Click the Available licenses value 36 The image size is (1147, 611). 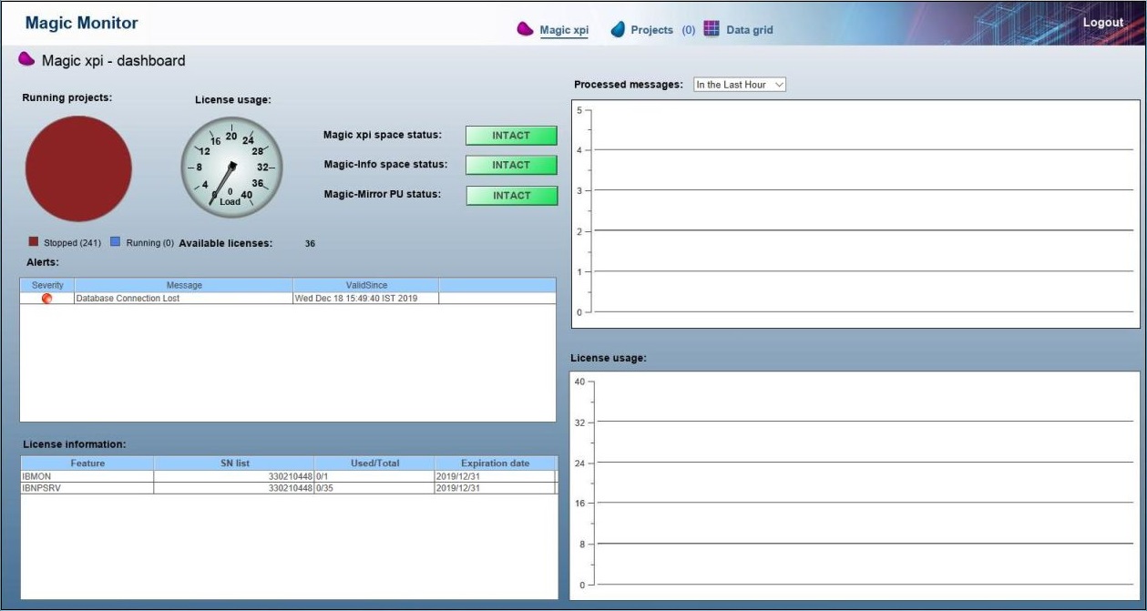310,244
